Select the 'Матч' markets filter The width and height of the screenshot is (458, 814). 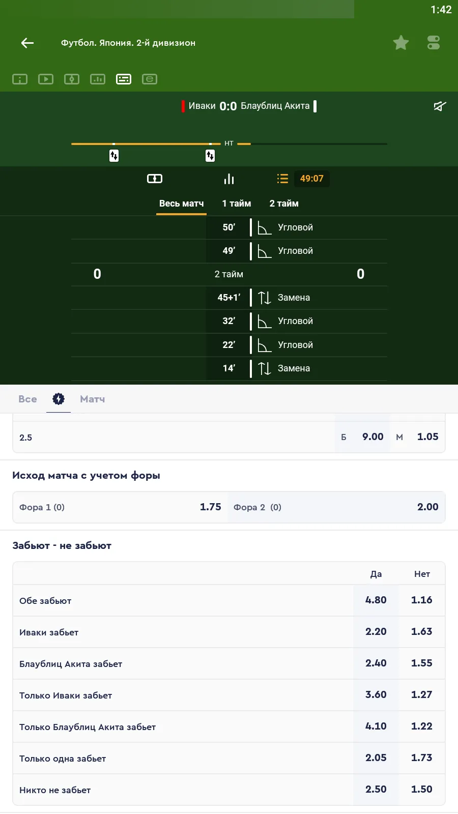click(93, 399)
